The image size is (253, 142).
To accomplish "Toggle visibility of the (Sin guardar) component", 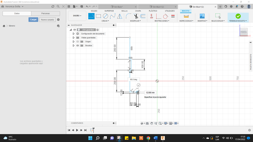I will pos(75,30).
